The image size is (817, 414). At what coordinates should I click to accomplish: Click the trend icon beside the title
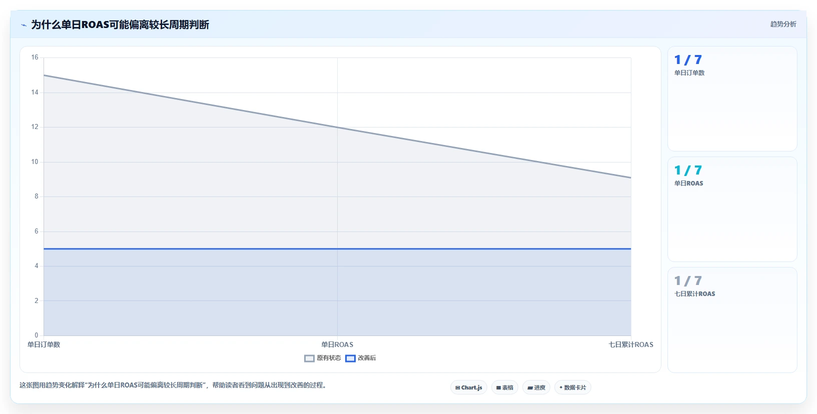click(x=24, y=24)
